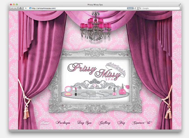Click the site globe icon in address bar
The image size is (189, 138).
click(30, 8)
